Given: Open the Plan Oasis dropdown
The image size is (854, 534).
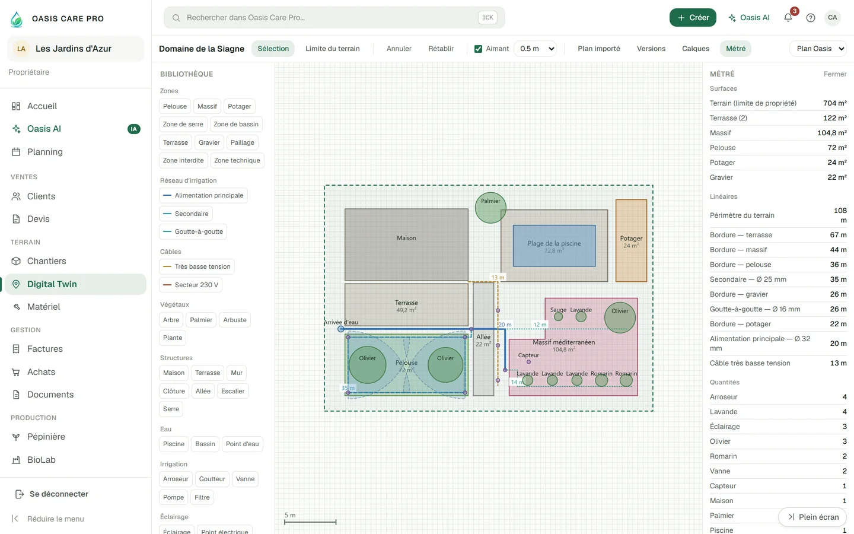Looking at the screenshot, I should point(818,49).
